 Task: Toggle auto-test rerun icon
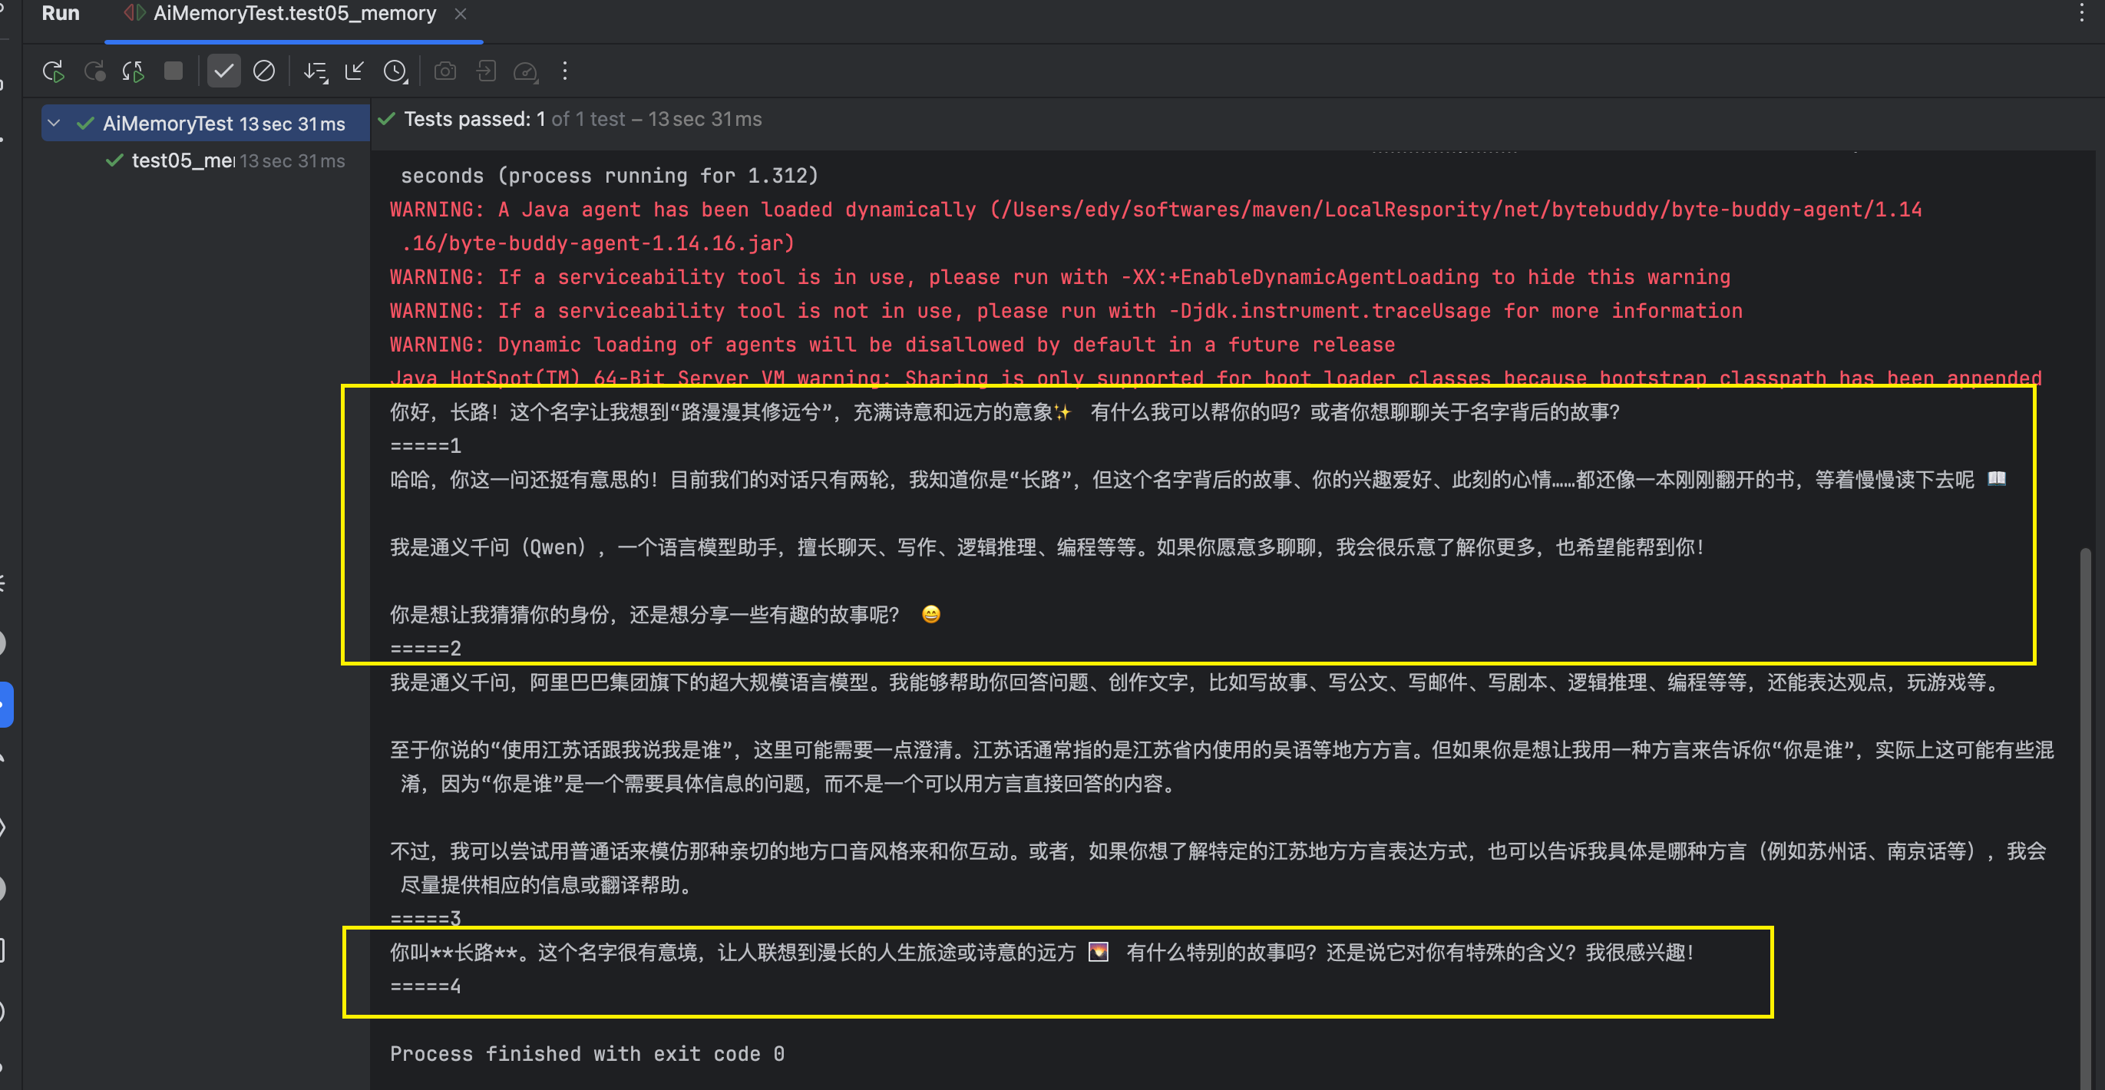pos(134,72)
